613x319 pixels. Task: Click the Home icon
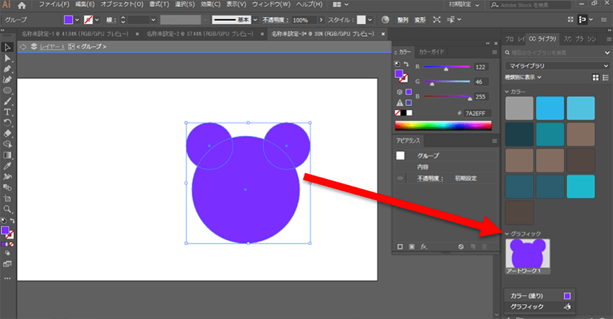point(22,5)
